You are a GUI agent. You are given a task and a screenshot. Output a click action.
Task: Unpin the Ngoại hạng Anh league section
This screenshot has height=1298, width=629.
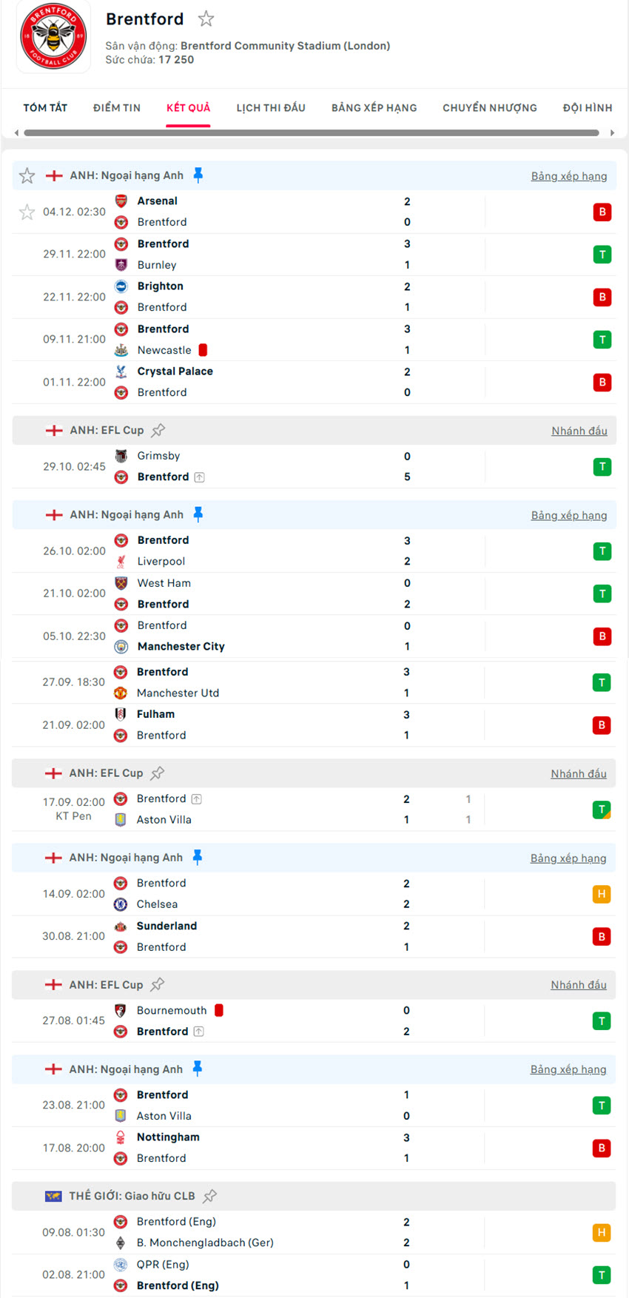(x=198, y=175)
